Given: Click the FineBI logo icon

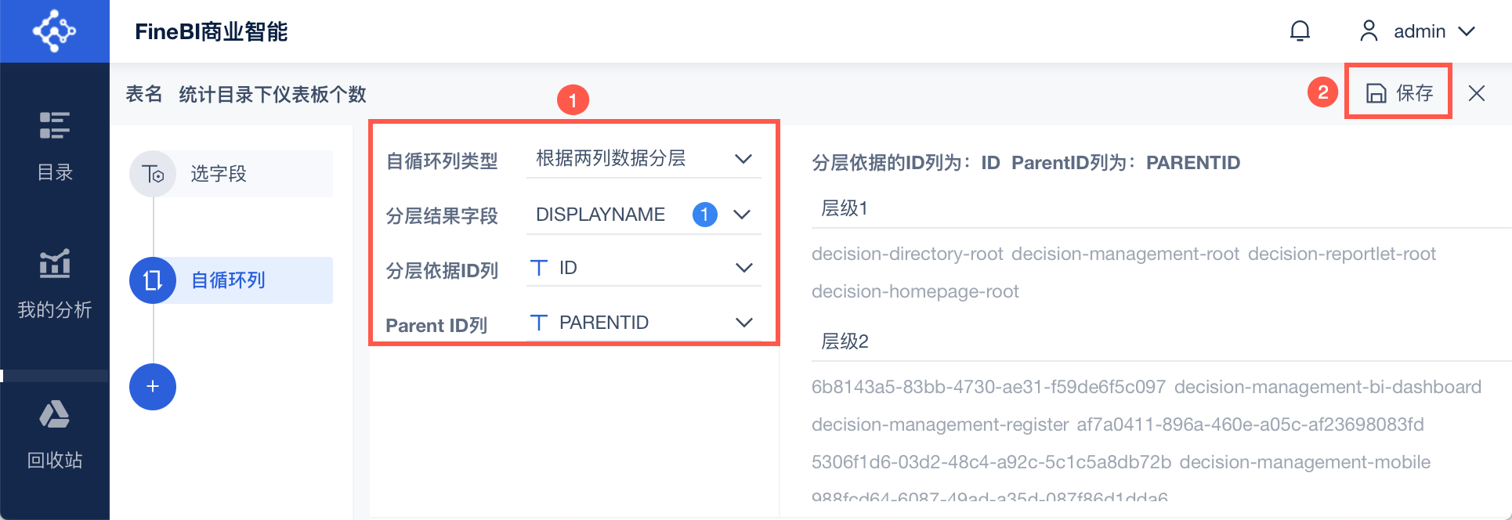Looking at the screenshot, I should click(x=54, y=31).
